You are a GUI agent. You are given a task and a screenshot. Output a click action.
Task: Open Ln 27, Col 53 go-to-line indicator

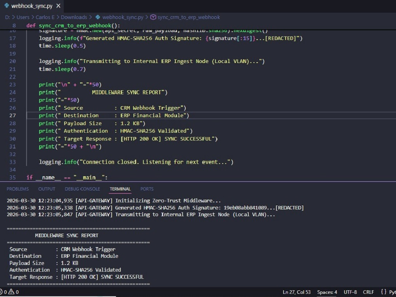point(297,292)
